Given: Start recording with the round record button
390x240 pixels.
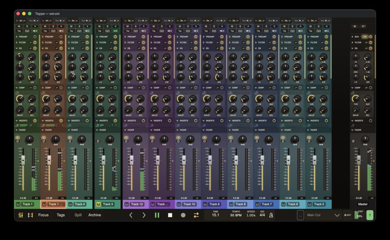Looking at the screenshot, I should tap(183, 215).
